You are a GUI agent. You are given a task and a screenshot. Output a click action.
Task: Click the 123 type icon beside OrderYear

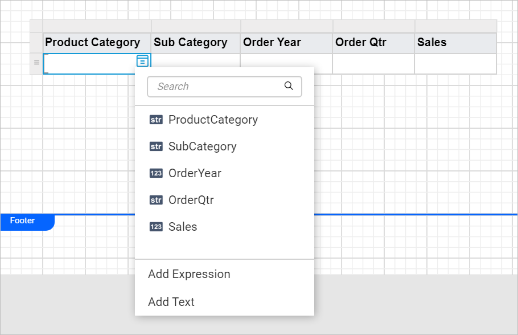pos(156,173)
